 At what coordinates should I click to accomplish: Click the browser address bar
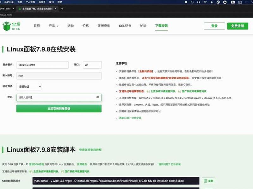coord(126,15)
